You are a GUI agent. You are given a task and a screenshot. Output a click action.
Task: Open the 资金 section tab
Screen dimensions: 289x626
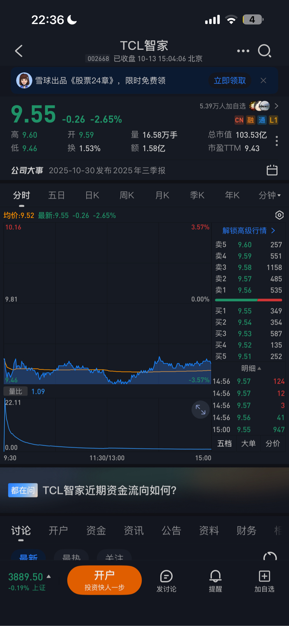(96, 531)
